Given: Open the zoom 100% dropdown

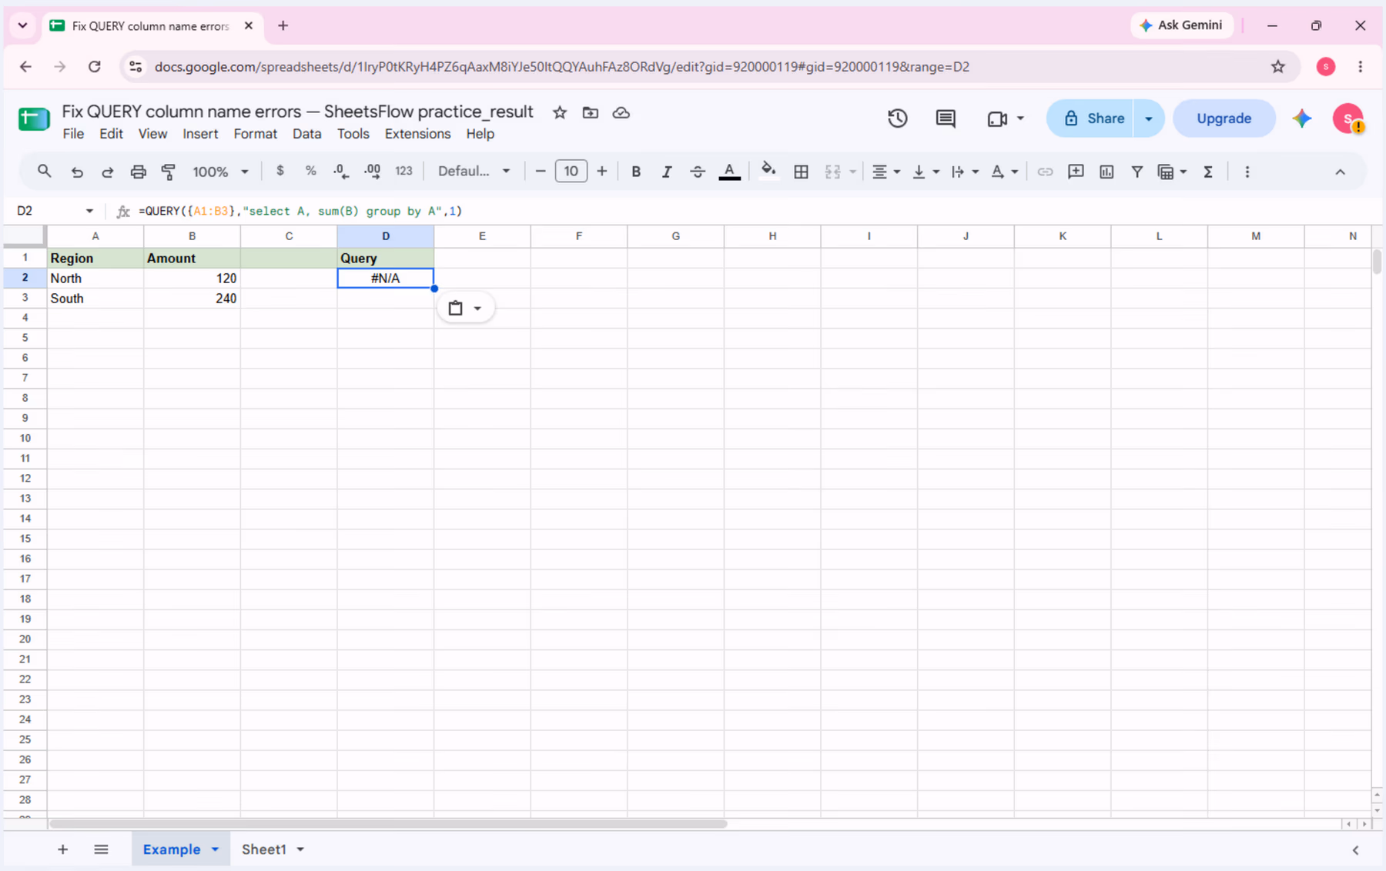Looking at the screenshot, I should pyautogui.click(x=220, y=172).
